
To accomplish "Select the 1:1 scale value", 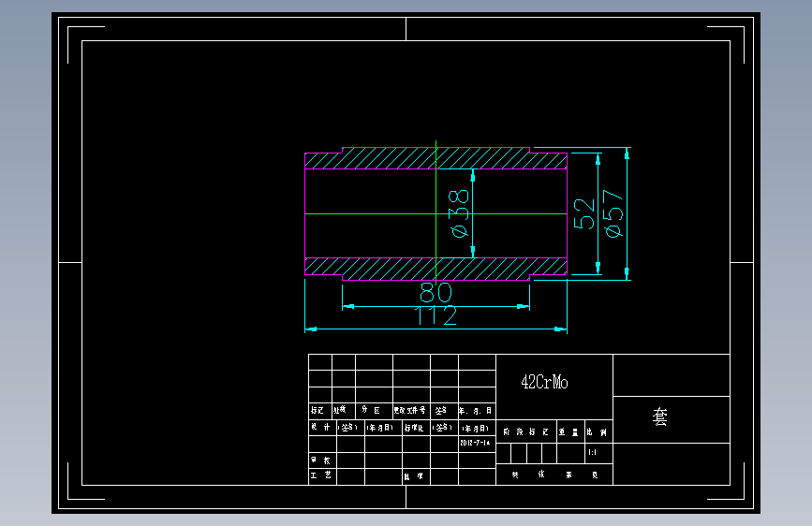I will (592, 452).
